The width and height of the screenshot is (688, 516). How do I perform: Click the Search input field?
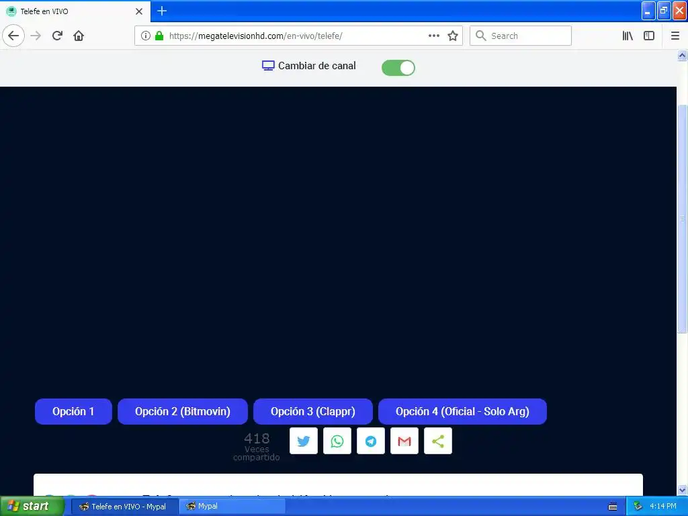tap(521, 36)
